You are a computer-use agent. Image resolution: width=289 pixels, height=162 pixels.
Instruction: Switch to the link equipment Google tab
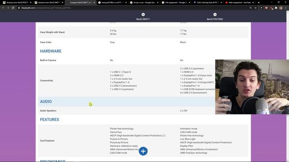tap(176, 3)
